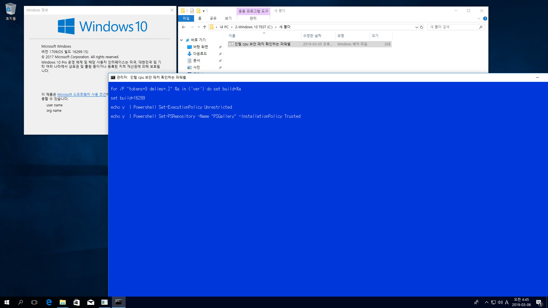
Task: Select 사진 in navigation pane
Action: pos(196,68)
